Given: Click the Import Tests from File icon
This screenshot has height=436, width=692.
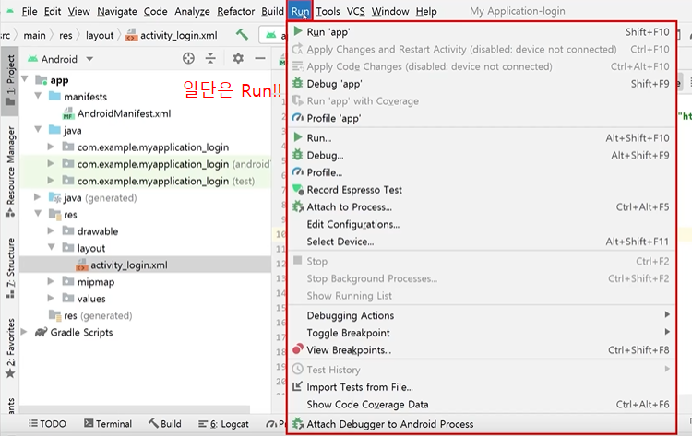Looking at the screenshot, I should click(x=297, y=386).
